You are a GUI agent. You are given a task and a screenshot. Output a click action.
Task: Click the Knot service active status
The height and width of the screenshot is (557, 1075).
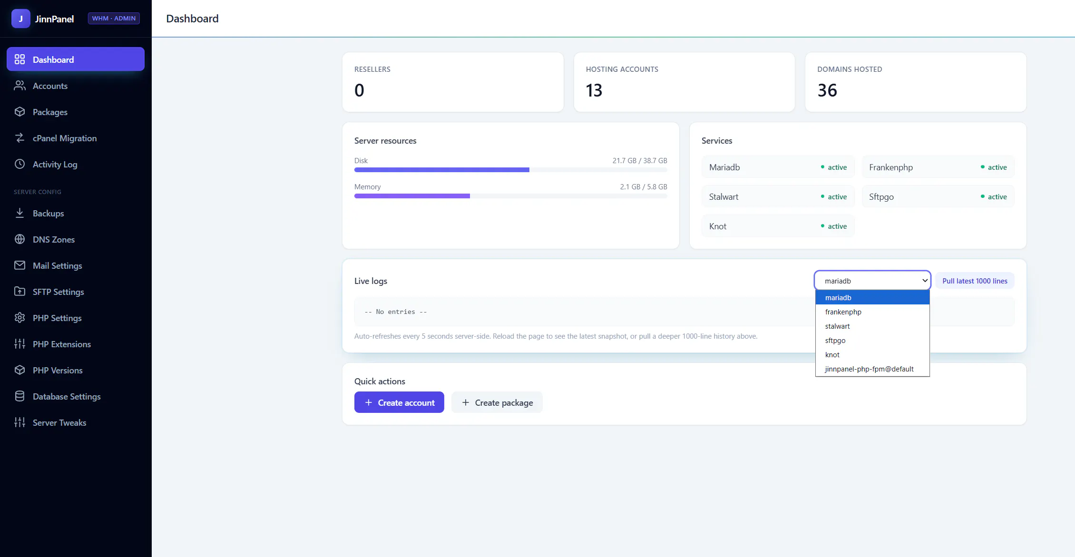[834, 226]
